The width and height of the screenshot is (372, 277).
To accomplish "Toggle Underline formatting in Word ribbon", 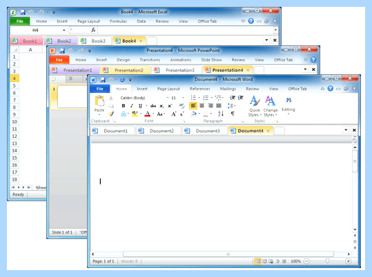I will 140,105.
